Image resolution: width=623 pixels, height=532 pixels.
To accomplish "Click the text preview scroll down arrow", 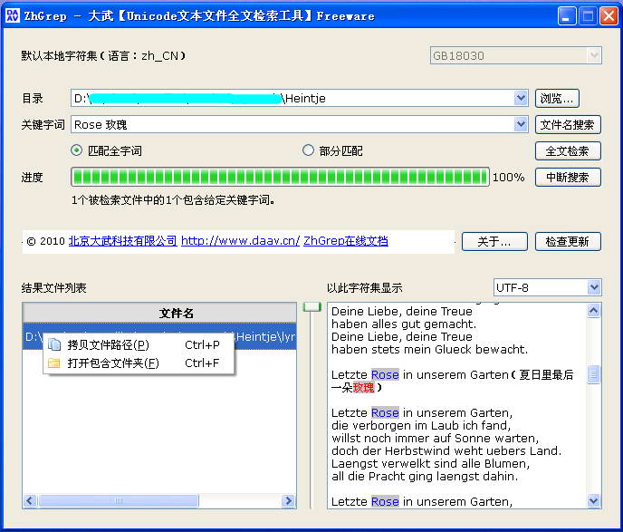I will (x=594, y=500).
